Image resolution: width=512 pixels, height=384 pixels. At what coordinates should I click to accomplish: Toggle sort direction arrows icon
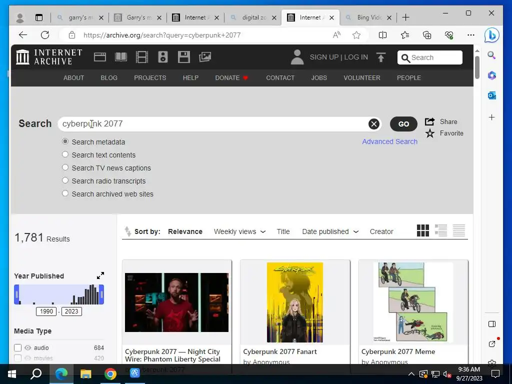coord(127,231)
